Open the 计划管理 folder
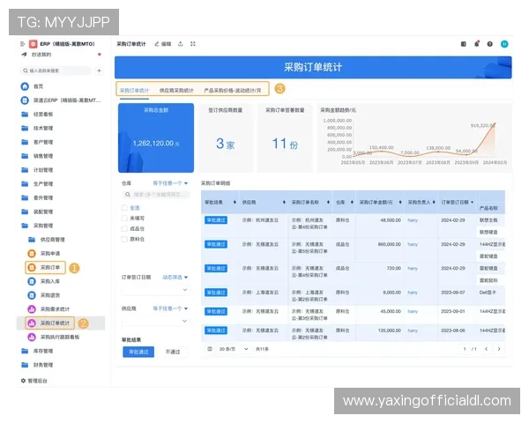The width and height of the screenshot is (529, 423). 37,170
